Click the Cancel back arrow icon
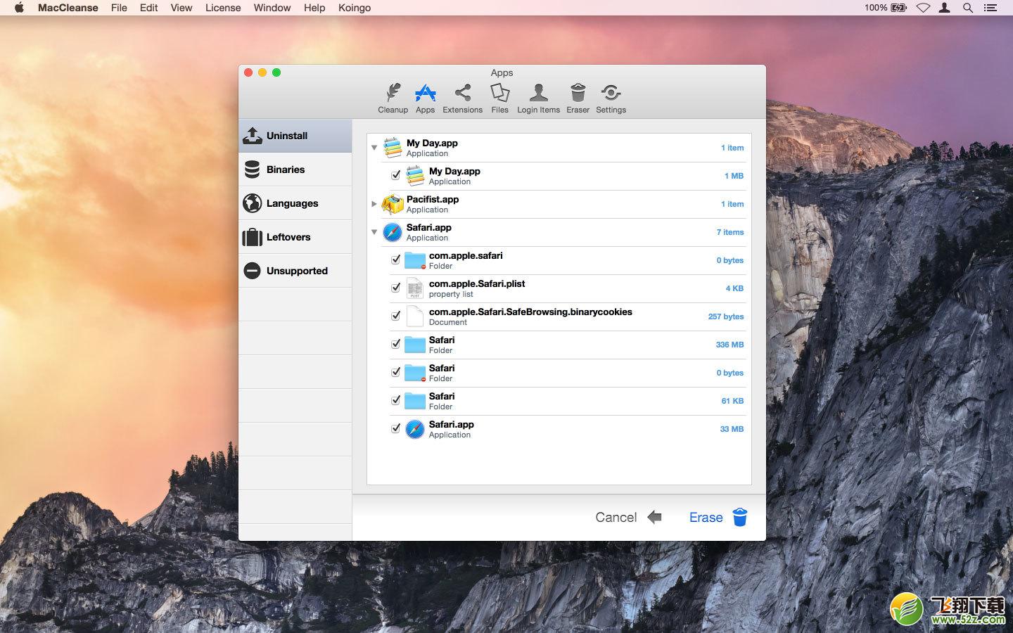1013x633 pixels. click(654, 517)
